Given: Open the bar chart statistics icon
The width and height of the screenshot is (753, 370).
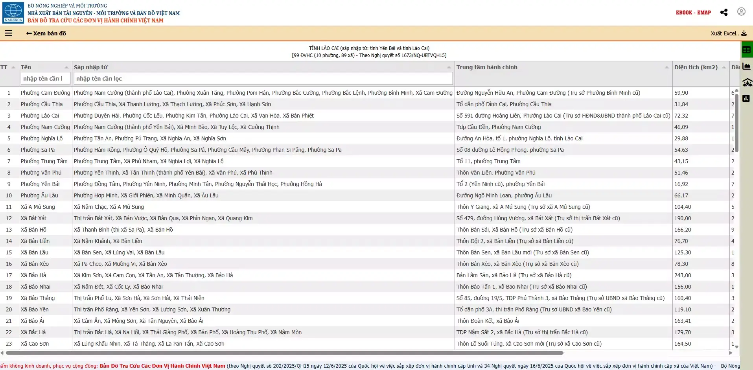Looking at the screenshot, I should pyautogui.click(x=746, y=98).
